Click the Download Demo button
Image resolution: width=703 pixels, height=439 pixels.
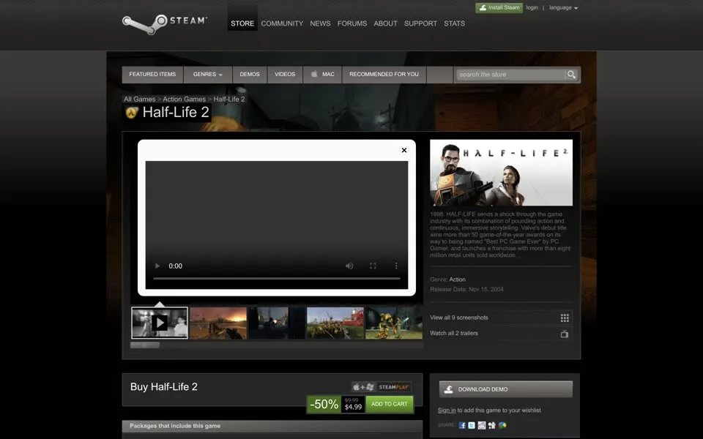pyautogui.click(x=506, y=389)
